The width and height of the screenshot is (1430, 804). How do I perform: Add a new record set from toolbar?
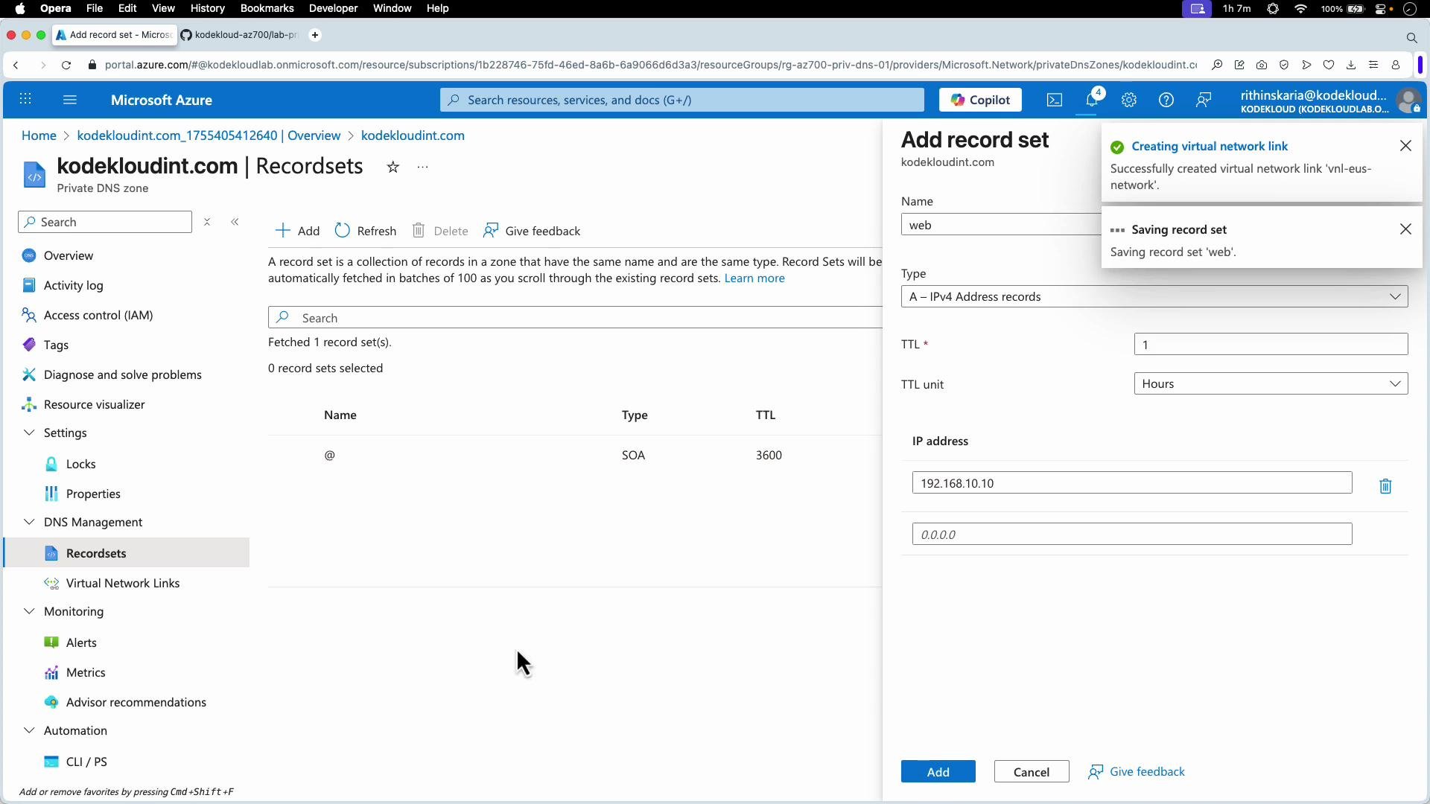coord(298,231)
